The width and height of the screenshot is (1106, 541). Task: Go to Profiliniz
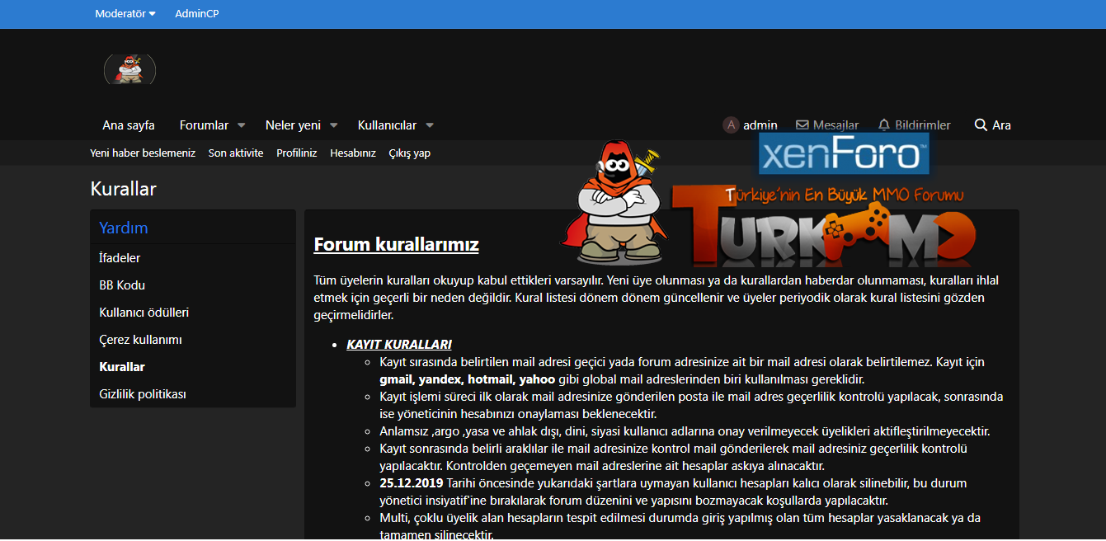[297, 153]
